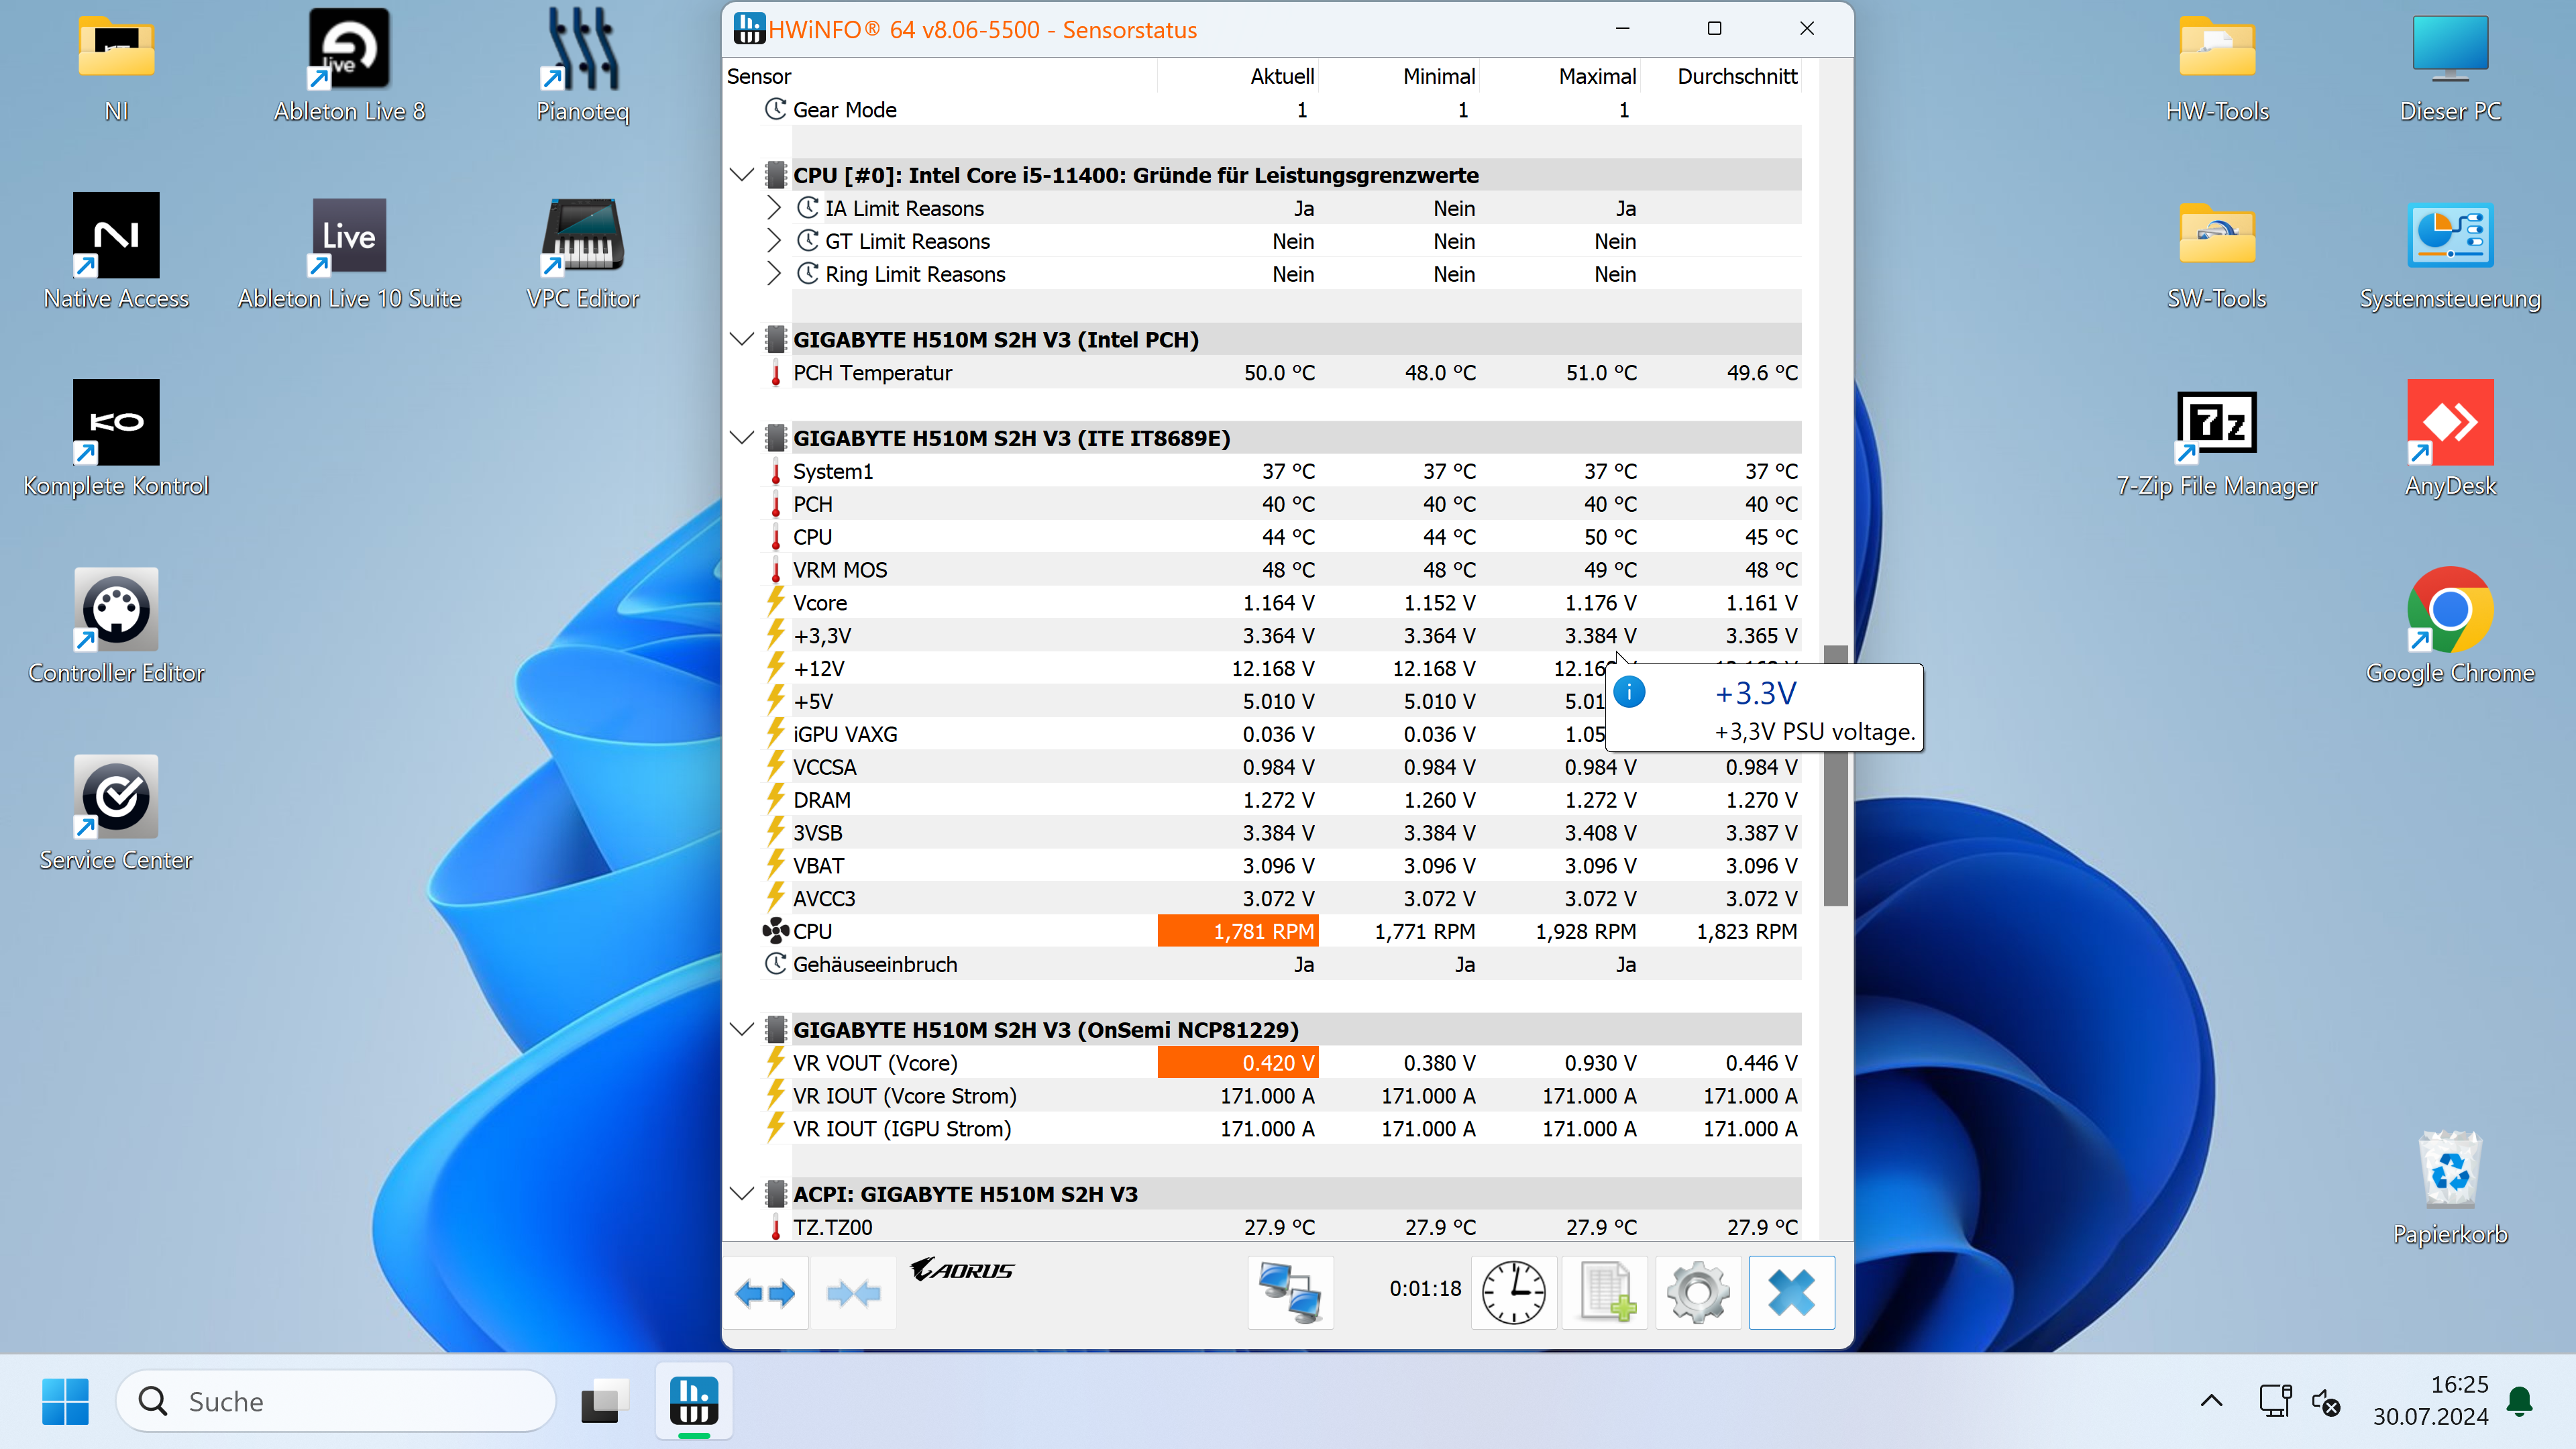Viewport: 2576px width, 1449px height.
Task: Collapse the ACPI GIGABYTE sensor group
Action: point(741,1194)
